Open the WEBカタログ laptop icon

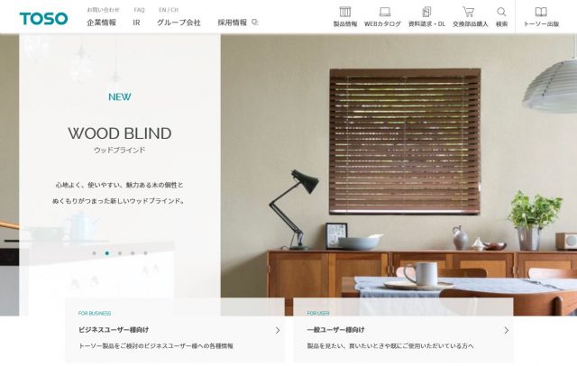(385, 12)
